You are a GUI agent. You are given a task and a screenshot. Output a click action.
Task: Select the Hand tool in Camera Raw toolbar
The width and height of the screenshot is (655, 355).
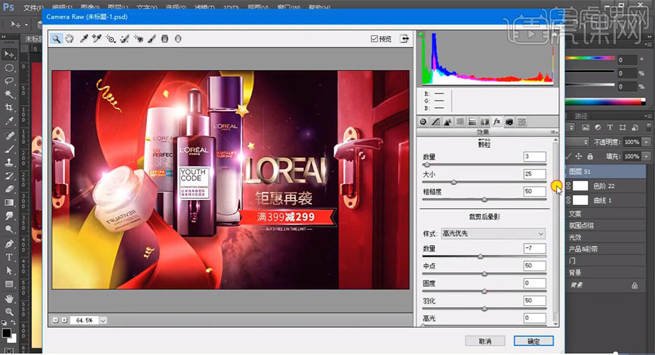69,39
